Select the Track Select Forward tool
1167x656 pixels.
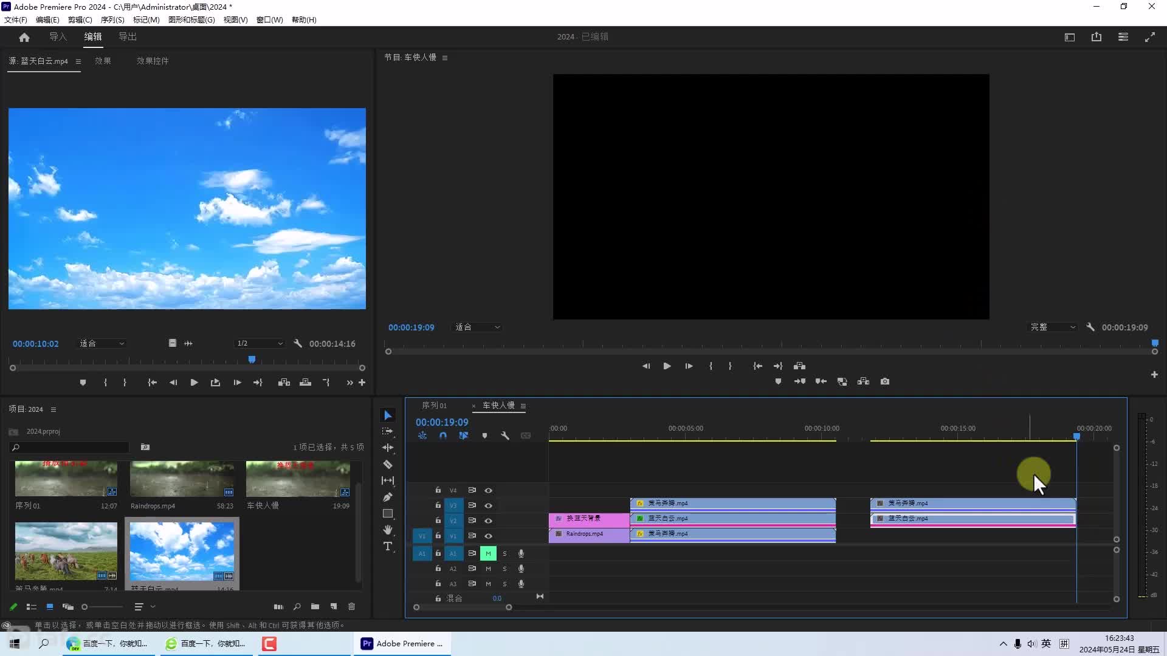coord(388,431)
